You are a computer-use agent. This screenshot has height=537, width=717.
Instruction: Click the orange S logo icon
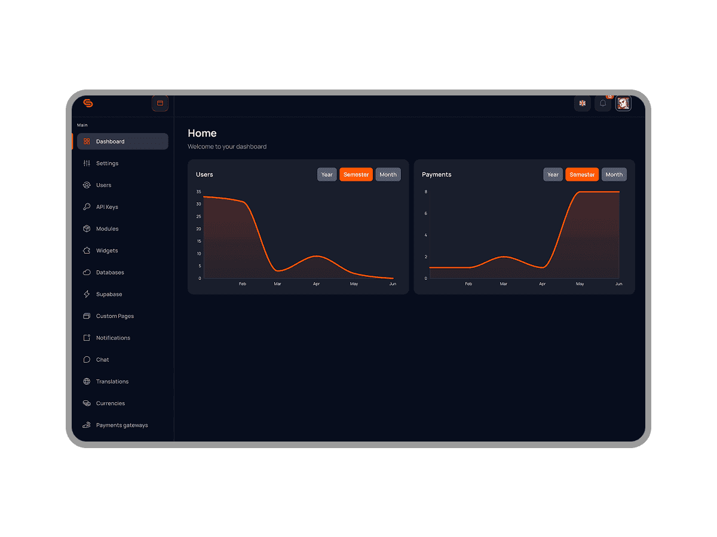(x=88, y=104)
